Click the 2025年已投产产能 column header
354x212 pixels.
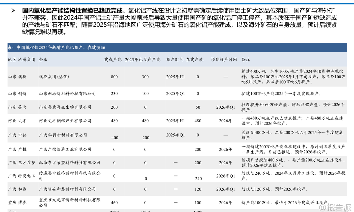click(x=142, y=59)
